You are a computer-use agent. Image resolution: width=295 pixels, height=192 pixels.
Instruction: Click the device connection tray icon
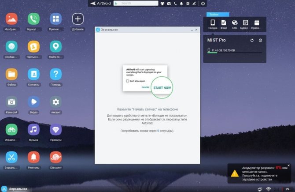coord(260,189)
